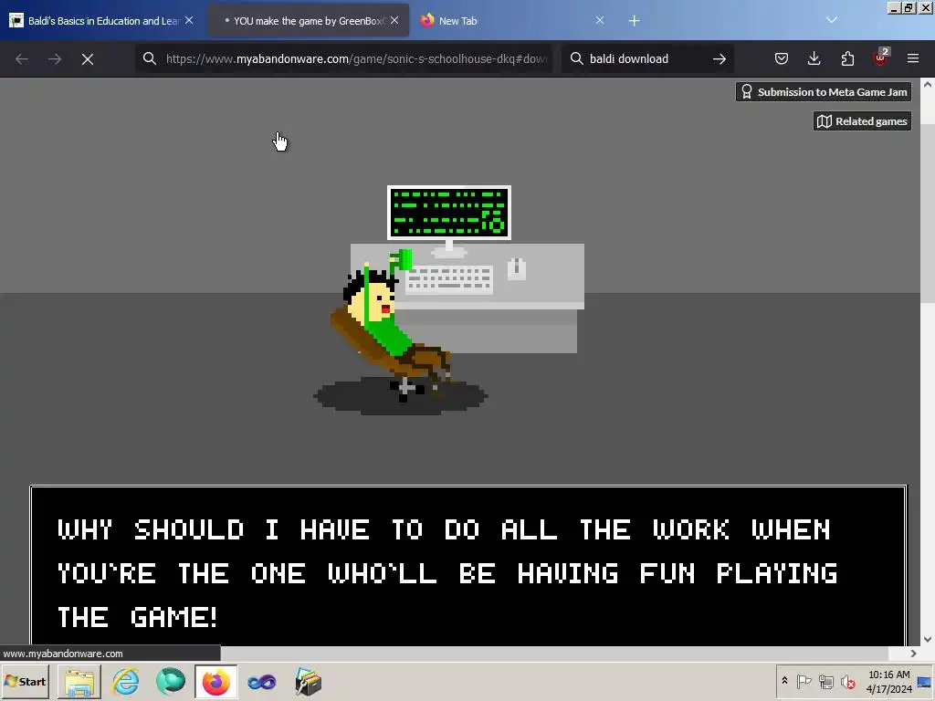The height and width of the screenshot is (701, 935).
Task: Go forward to next page
Action: [55, 59]
